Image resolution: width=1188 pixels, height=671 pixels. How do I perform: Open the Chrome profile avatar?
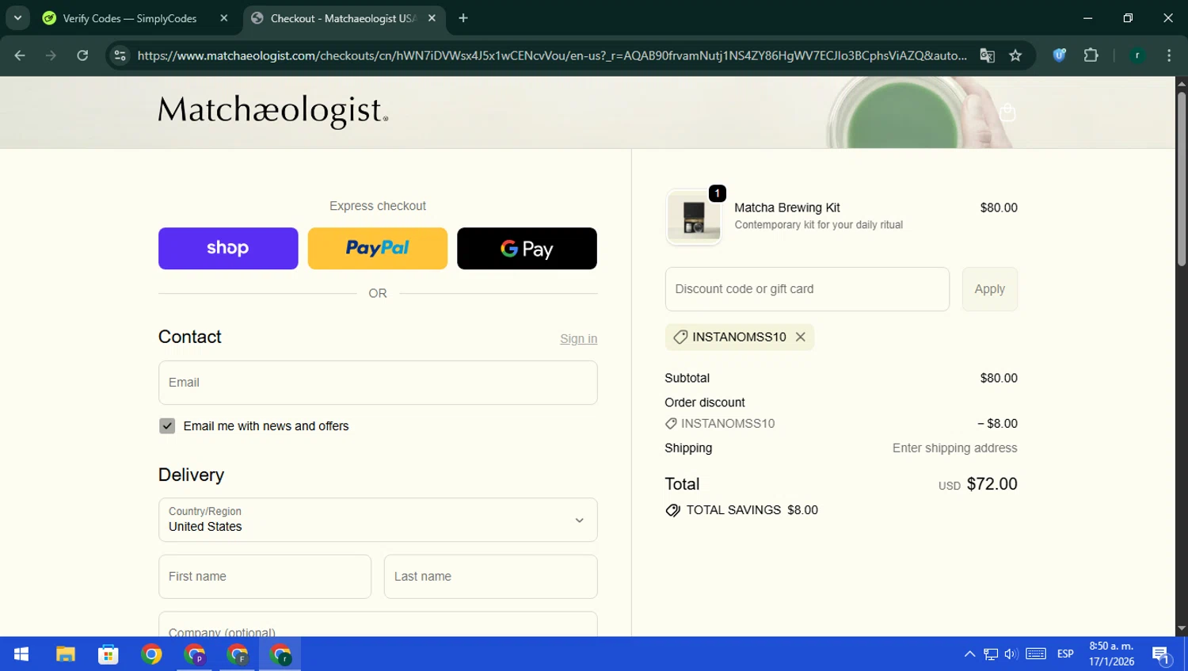(x=1137, y=55)
